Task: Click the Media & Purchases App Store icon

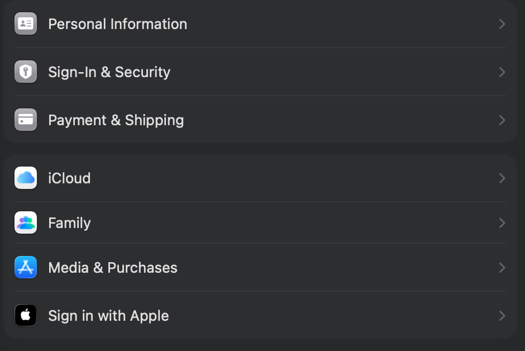Action: tap(26, 268)
